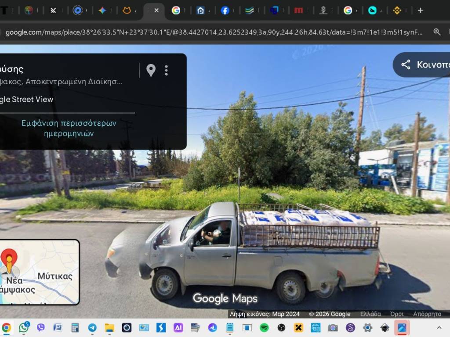Expand the system tray hidden icons chevron
Image resolution: width=450 pixels, height=337 pixels.
click(x=439, y=327)
